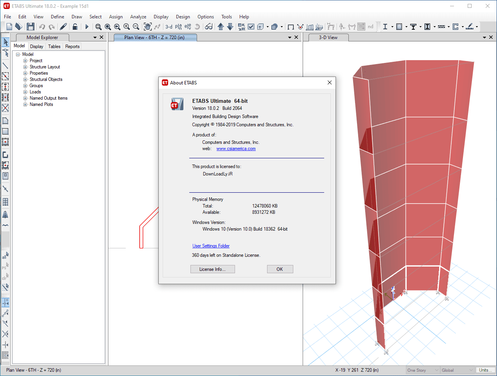Open the www.csiamerica.com link
The height and width of the screenshot is (376, 497).
tap(236, 149)
